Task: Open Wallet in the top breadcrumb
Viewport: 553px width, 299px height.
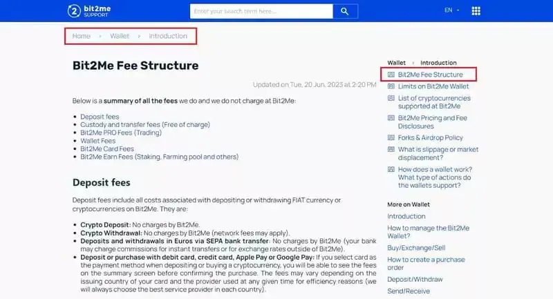Action: tap(120, 36)
